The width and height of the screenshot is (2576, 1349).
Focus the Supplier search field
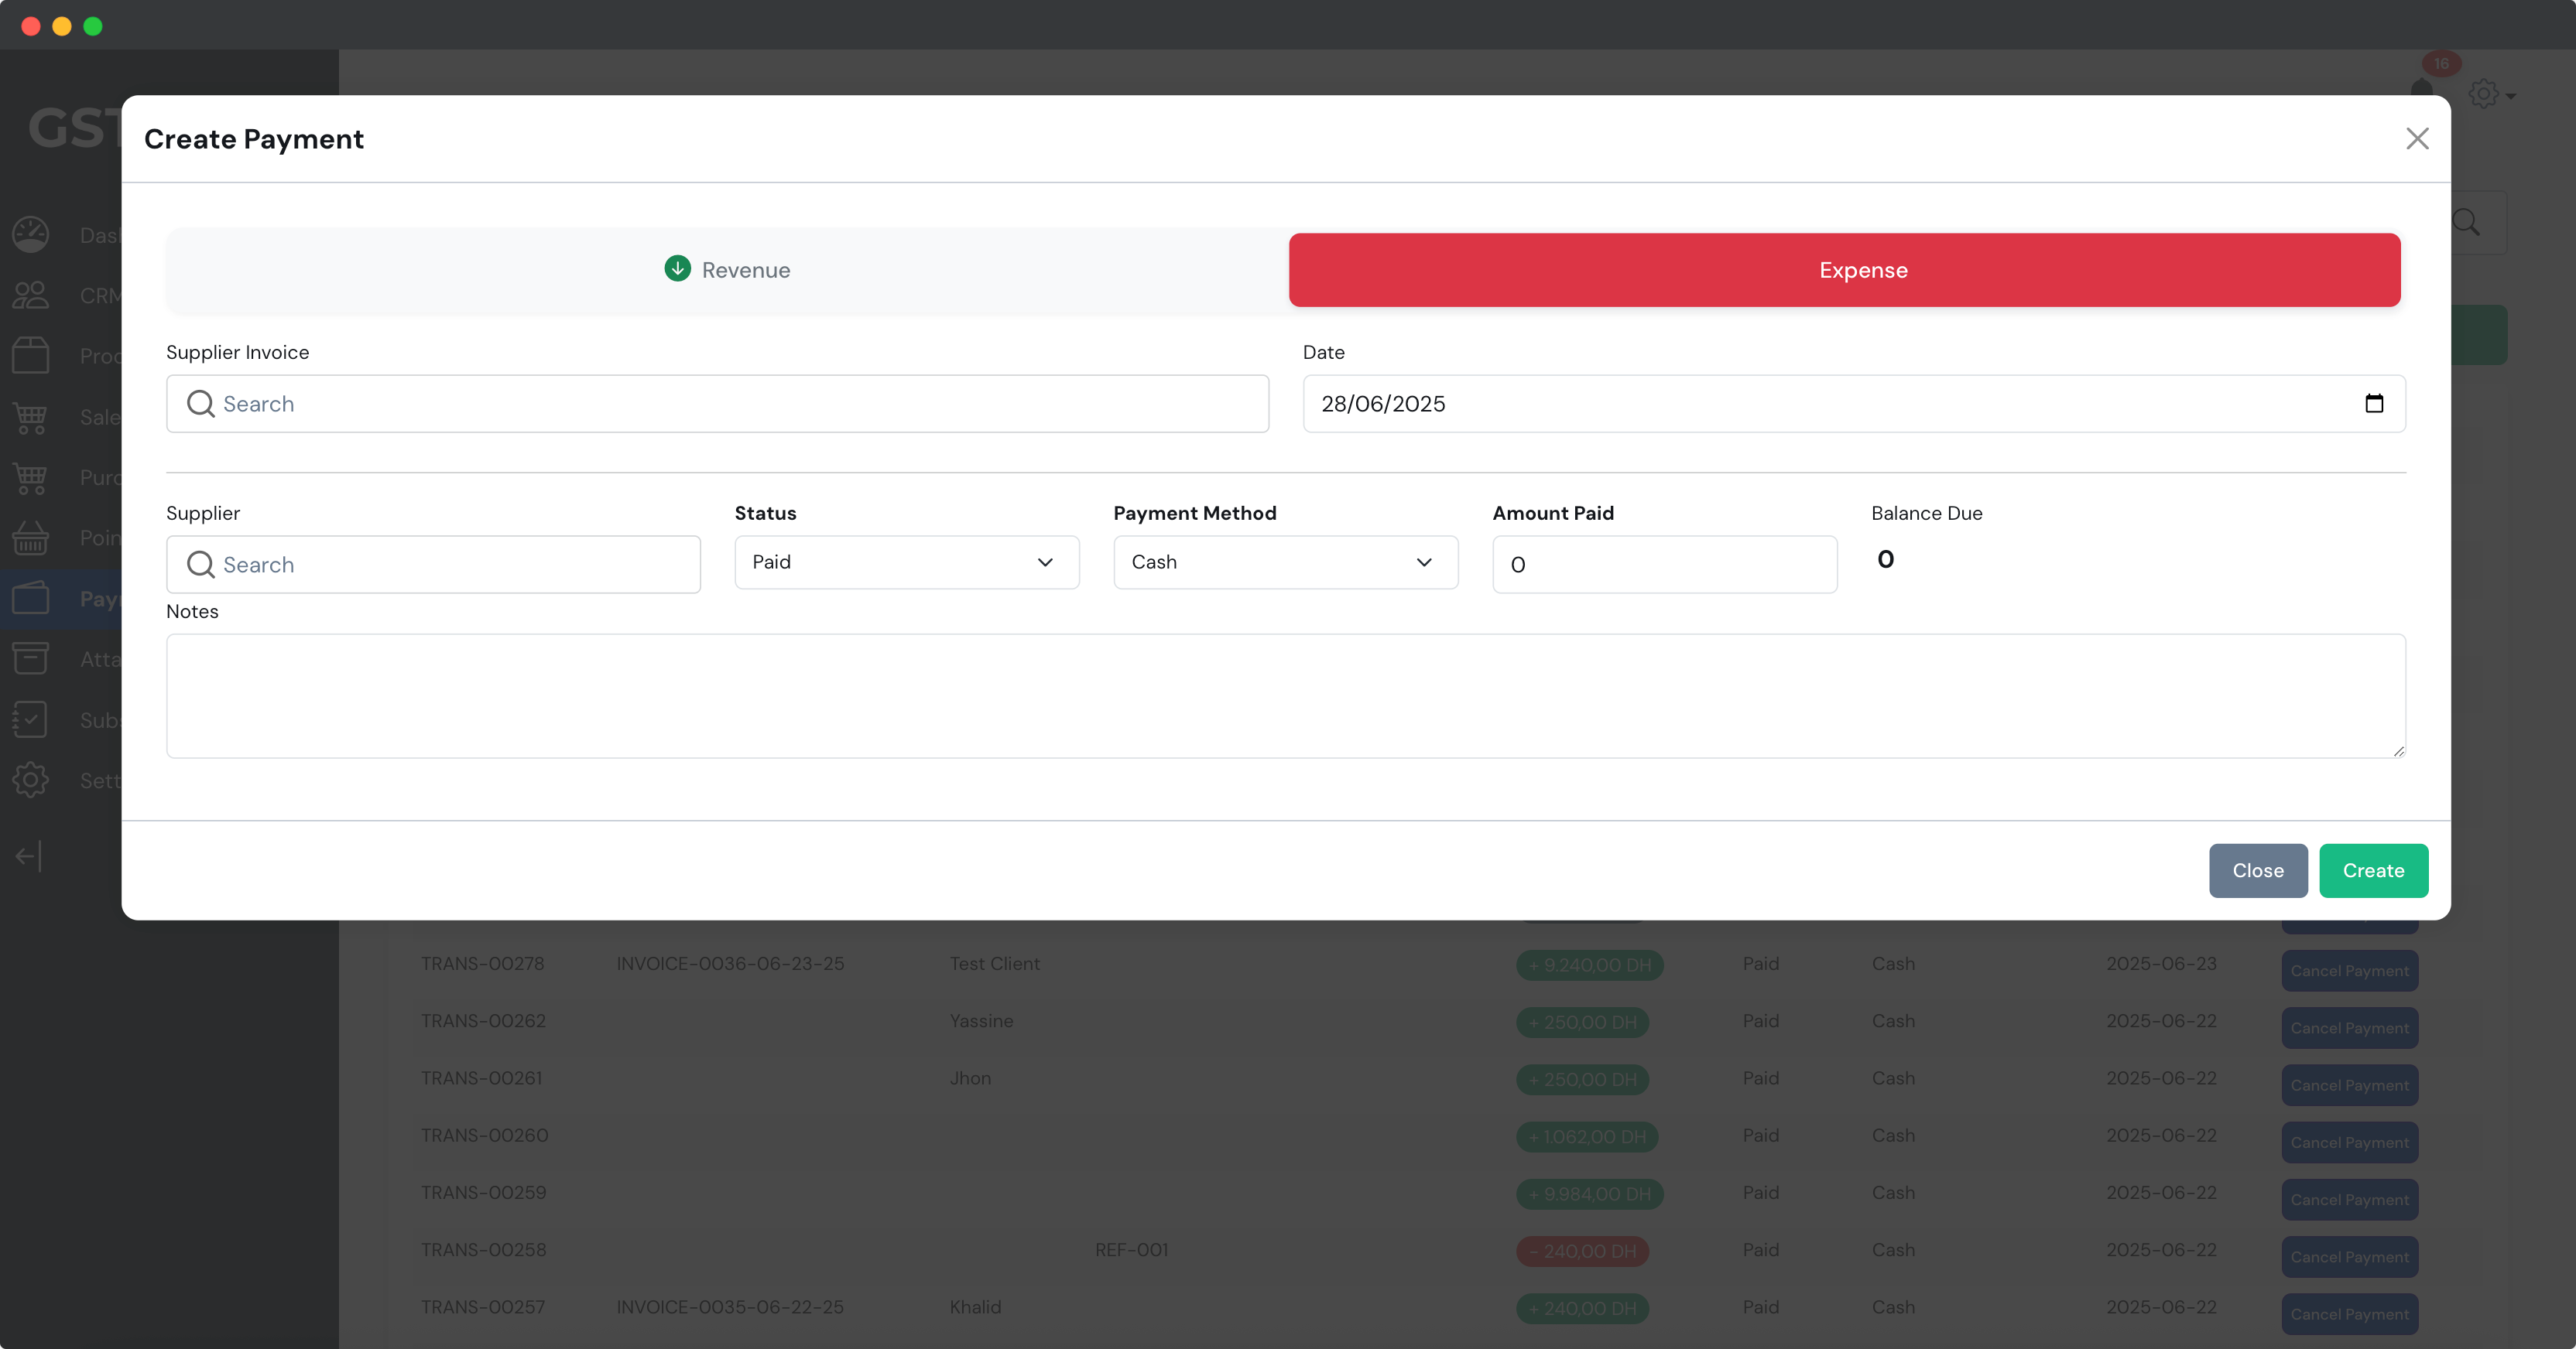click(x=433, y=565)
